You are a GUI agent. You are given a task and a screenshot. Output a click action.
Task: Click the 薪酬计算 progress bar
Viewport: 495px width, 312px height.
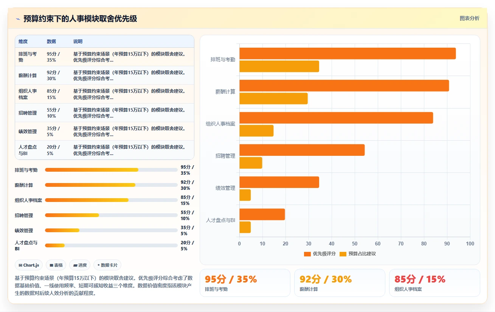coord(111,185)
